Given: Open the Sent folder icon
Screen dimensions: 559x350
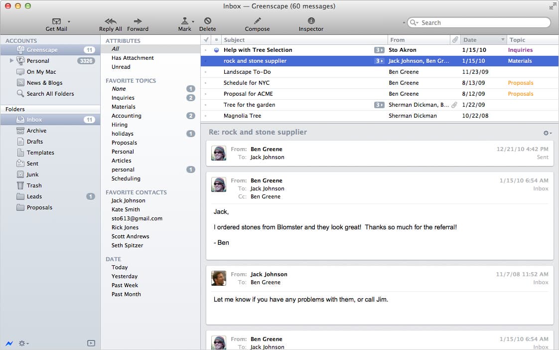Looking at the screenshot, I should 21,164.
